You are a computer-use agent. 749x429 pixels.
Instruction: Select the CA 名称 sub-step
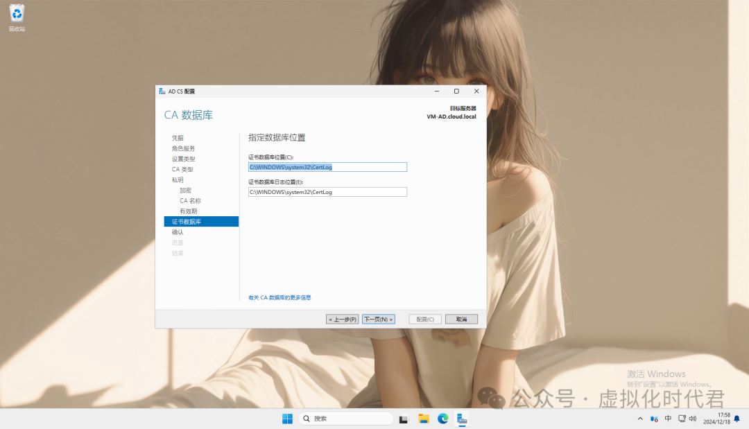[x=190, y=201]
